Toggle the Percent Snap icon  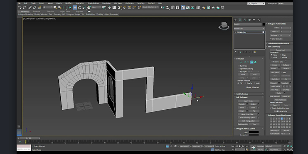point(129,7)
